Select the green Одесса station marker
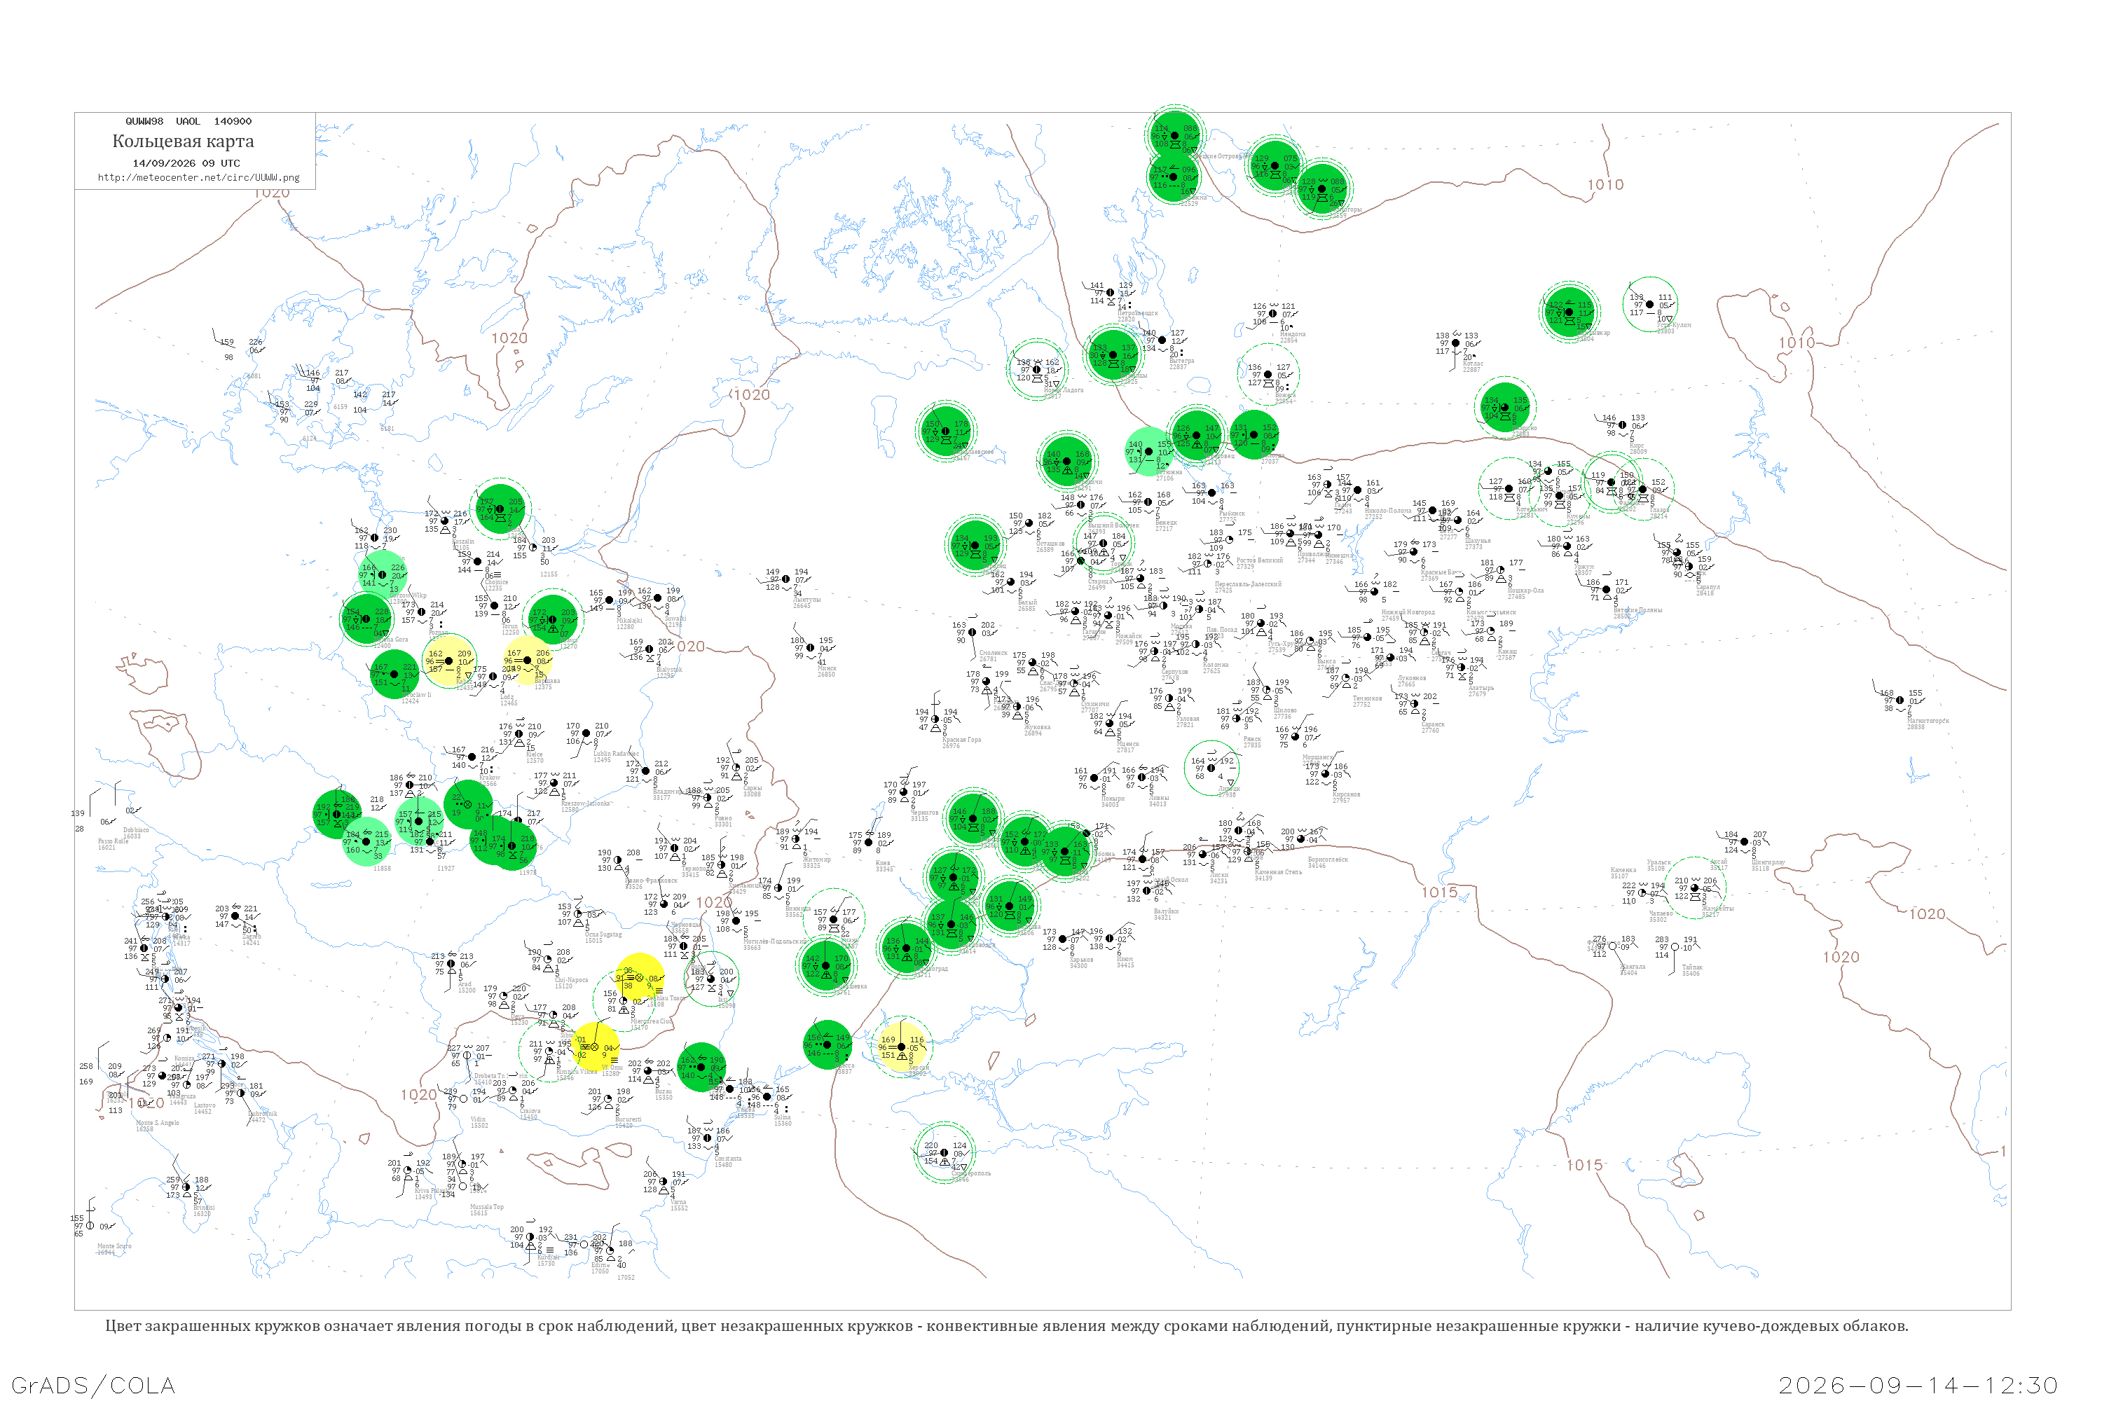Viewport: 2102px width, 1401px height. 827,1044
